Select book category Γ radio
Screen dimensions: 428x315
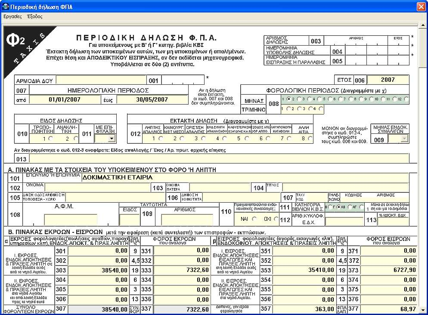pyautogui.click(x=339, y=207)
